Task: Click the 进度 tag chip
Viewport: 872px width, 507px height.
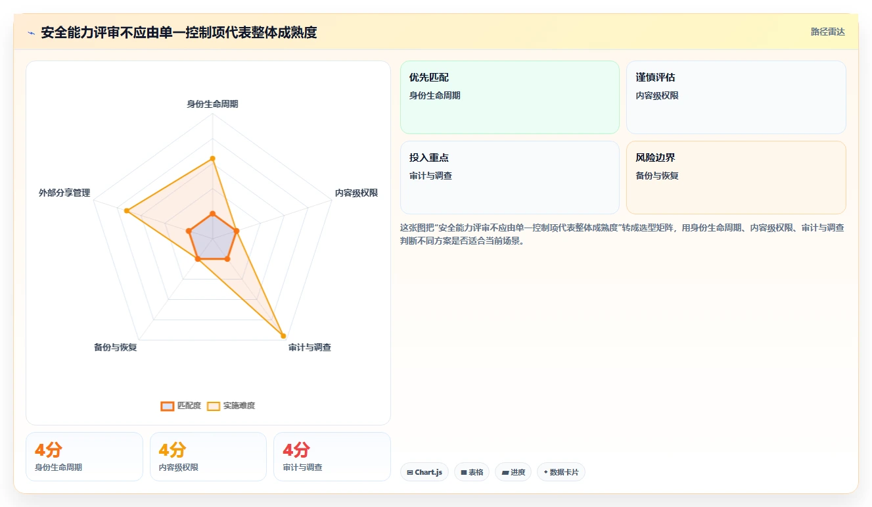Action: (513, 472)
